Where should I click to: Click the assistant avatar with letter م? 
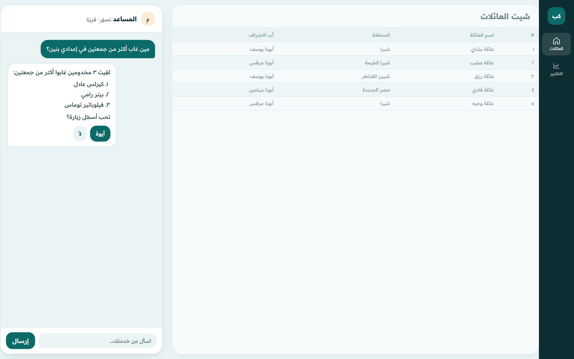148,19
